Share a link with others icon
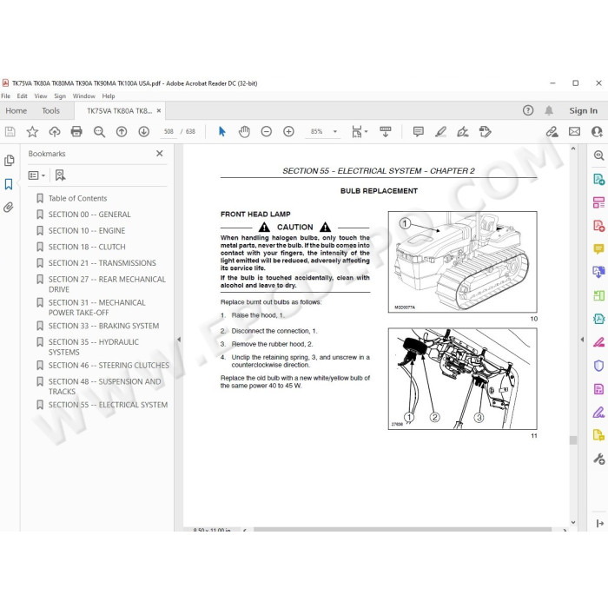The width and height of the screenshot is (608, 608). pos(552,132)
